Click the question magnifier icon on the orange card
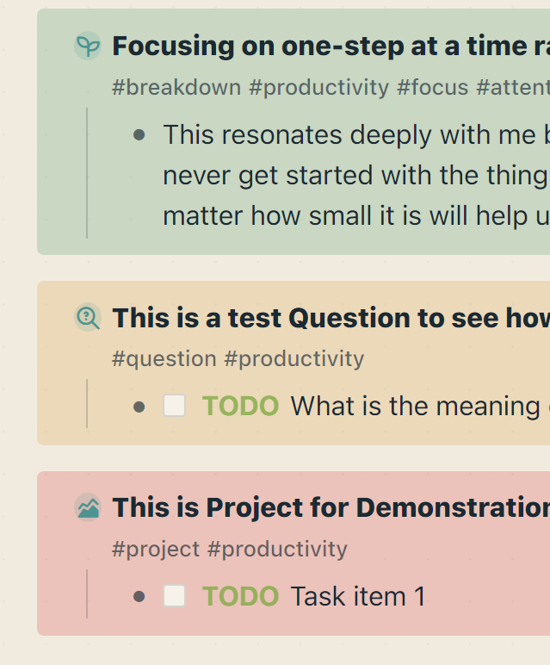Screen dimensions: 550x665 pos(88,318)
